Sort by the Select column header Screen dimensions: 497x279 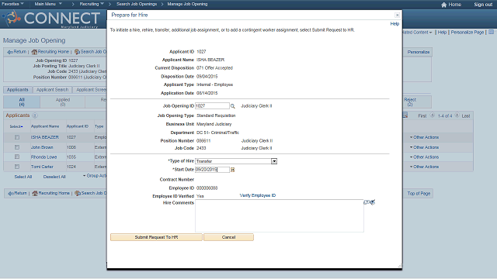(x=16, y=126)
